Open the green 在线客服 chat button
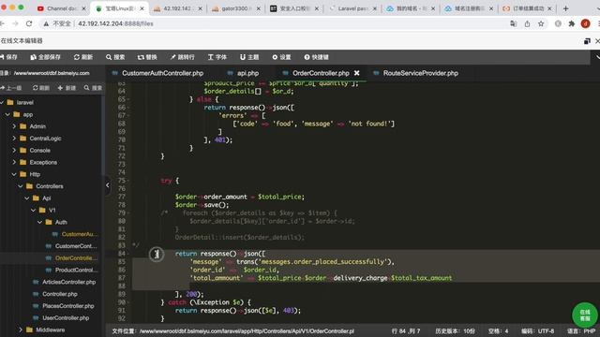This screenshot has height=337, width=600. tap(585, 315)
